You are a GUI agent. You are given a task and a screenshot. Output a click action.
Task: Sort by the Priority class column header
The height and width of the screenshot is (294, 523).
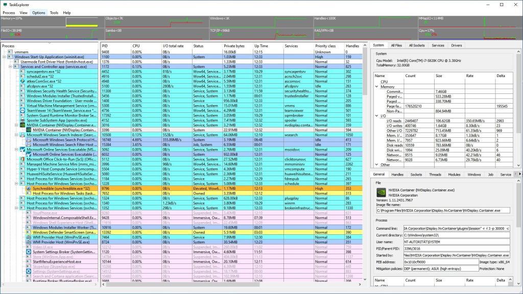328,46
